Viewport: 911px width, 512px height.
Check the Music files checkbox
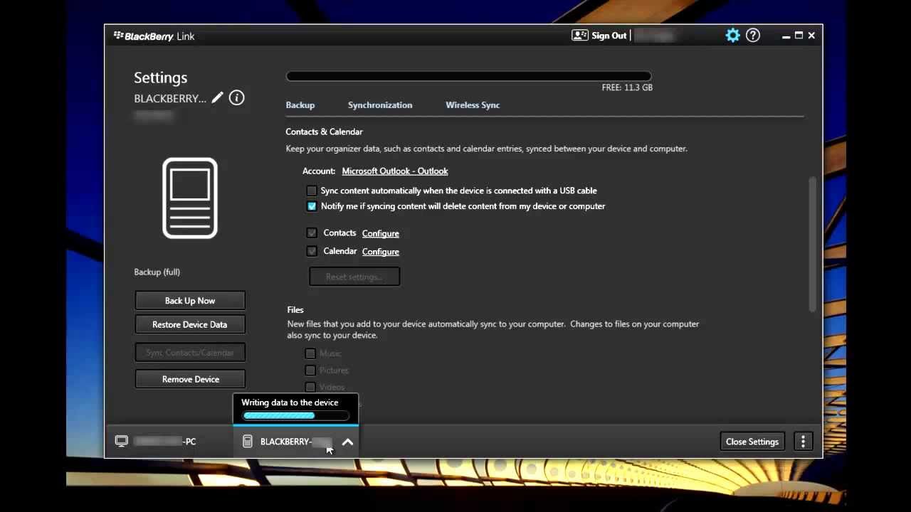point(310,353)
